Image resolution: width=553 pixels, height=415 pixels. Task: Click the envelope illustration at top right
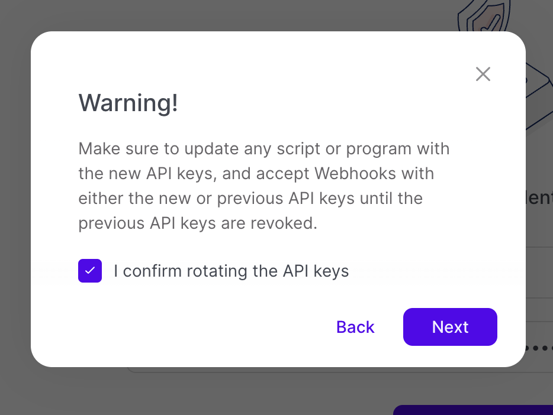pyautogui.click(x=539, y=95)
